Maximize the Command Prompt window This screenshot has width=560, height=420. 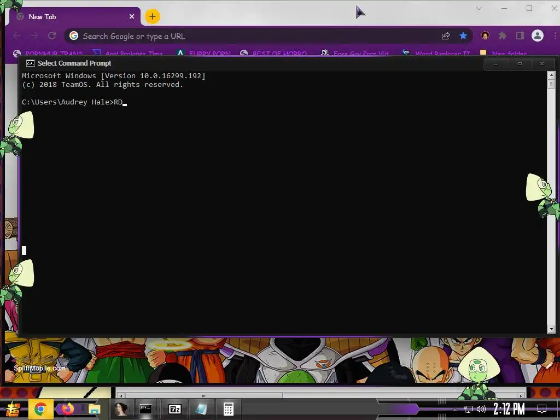(520, 64)
